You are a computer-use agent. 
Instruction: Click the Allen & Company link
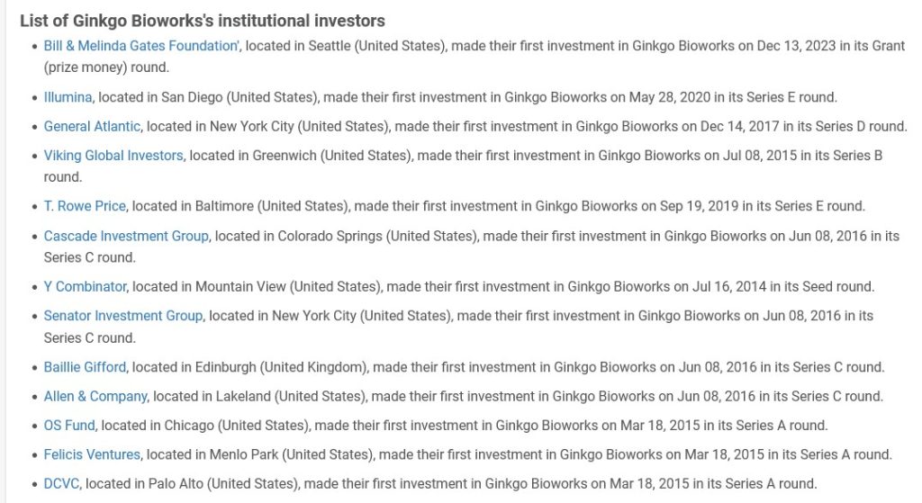pos(95,397)
